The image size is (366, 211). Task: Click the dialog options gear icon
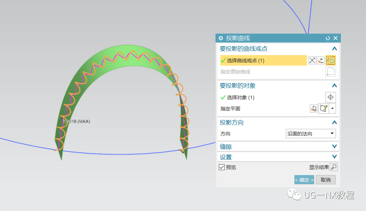pyautogui.click(x=221, y=38)
